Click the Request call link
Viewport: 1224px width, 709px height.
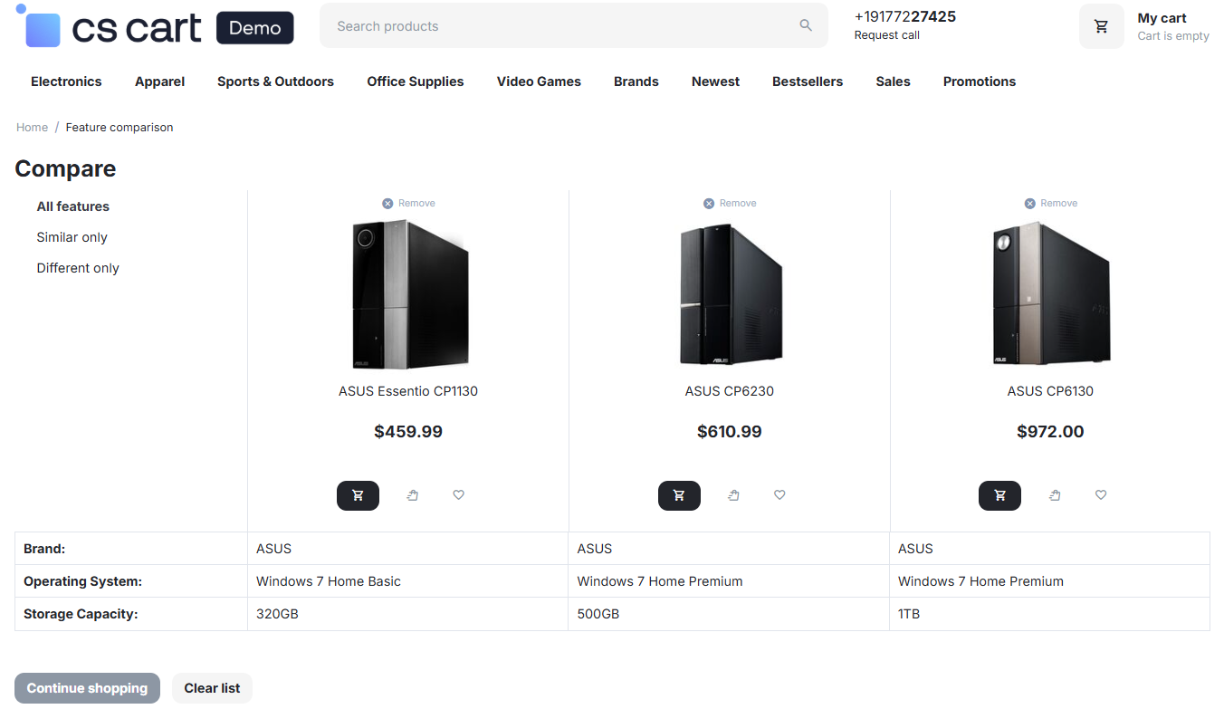tap(887, 35)
